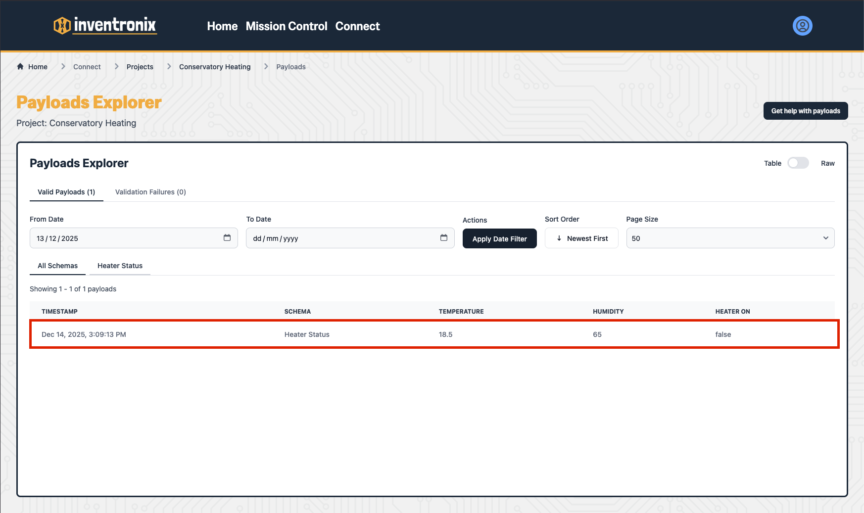Screen dimensions: 864x513
Task: Open the calendar picker for To Date
Action: (x=444, y=238)
